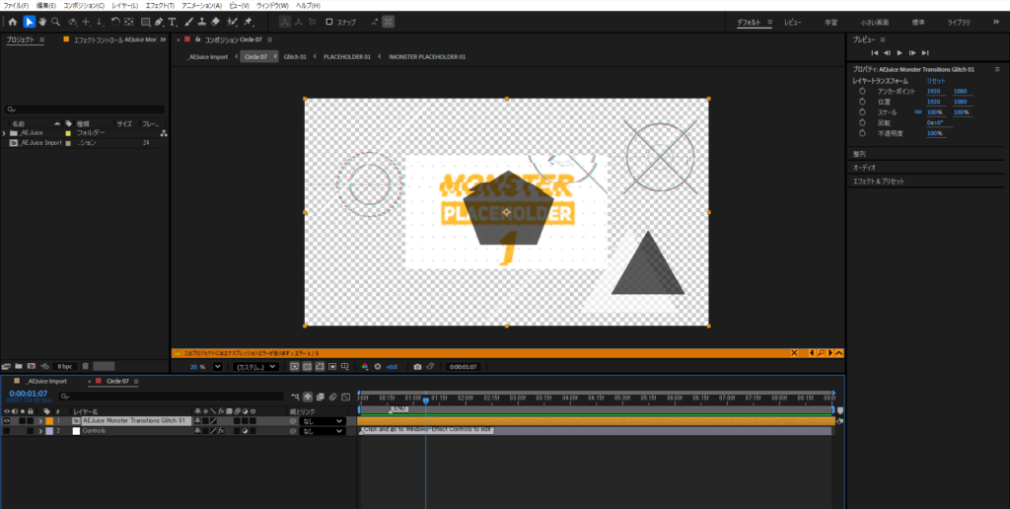Toggle visibility of the Controls layer
Viewport: 1010px width, 509px height.
7,431
